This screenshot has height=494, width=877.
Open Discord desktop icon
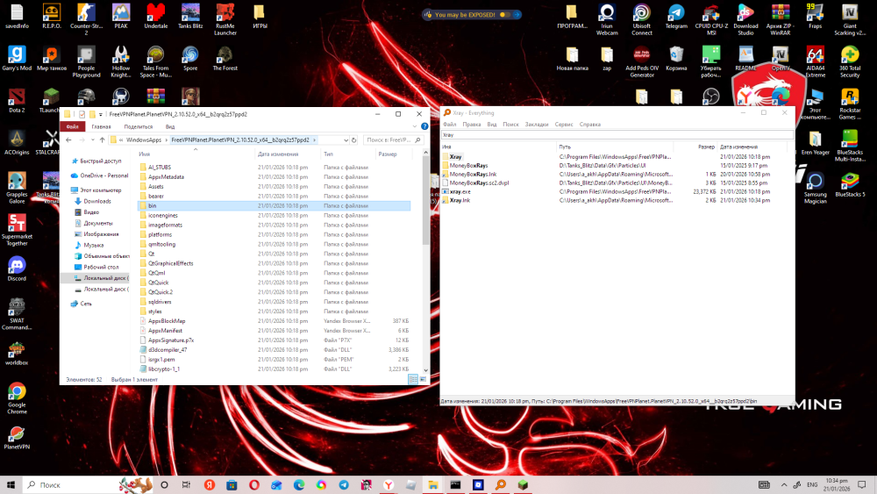pos(17,268)
